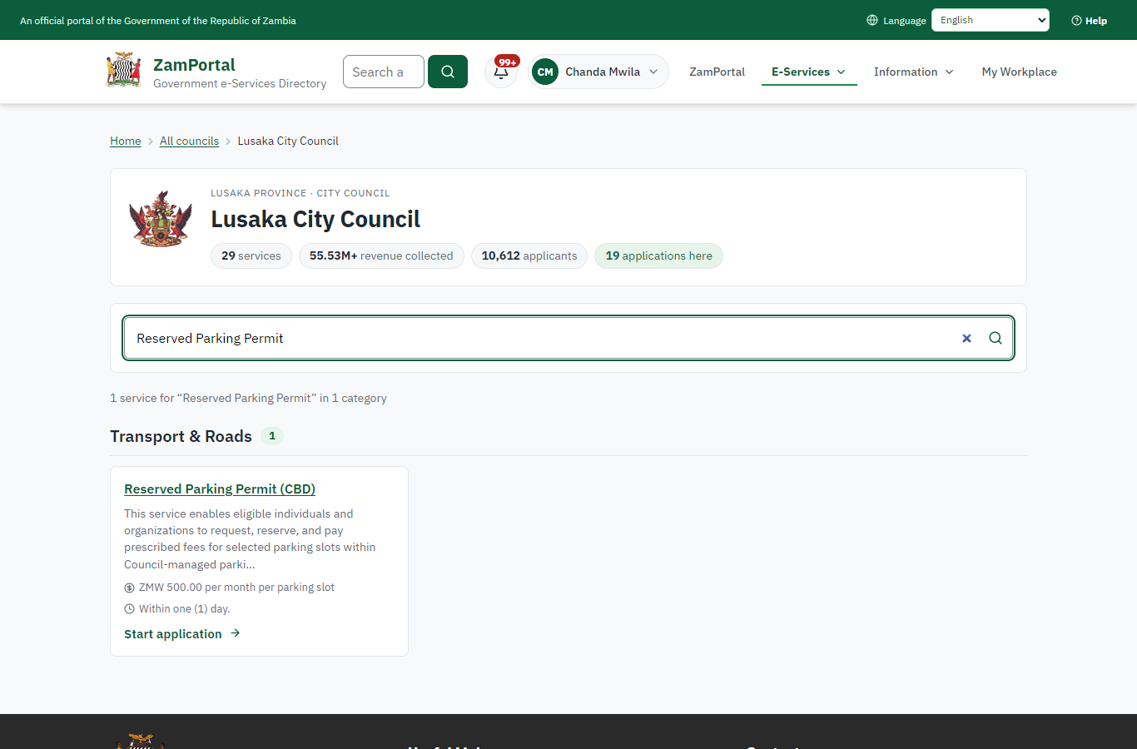Open the notifications bell
Screen dimensions: 1137x749
[x=501, y=72]
